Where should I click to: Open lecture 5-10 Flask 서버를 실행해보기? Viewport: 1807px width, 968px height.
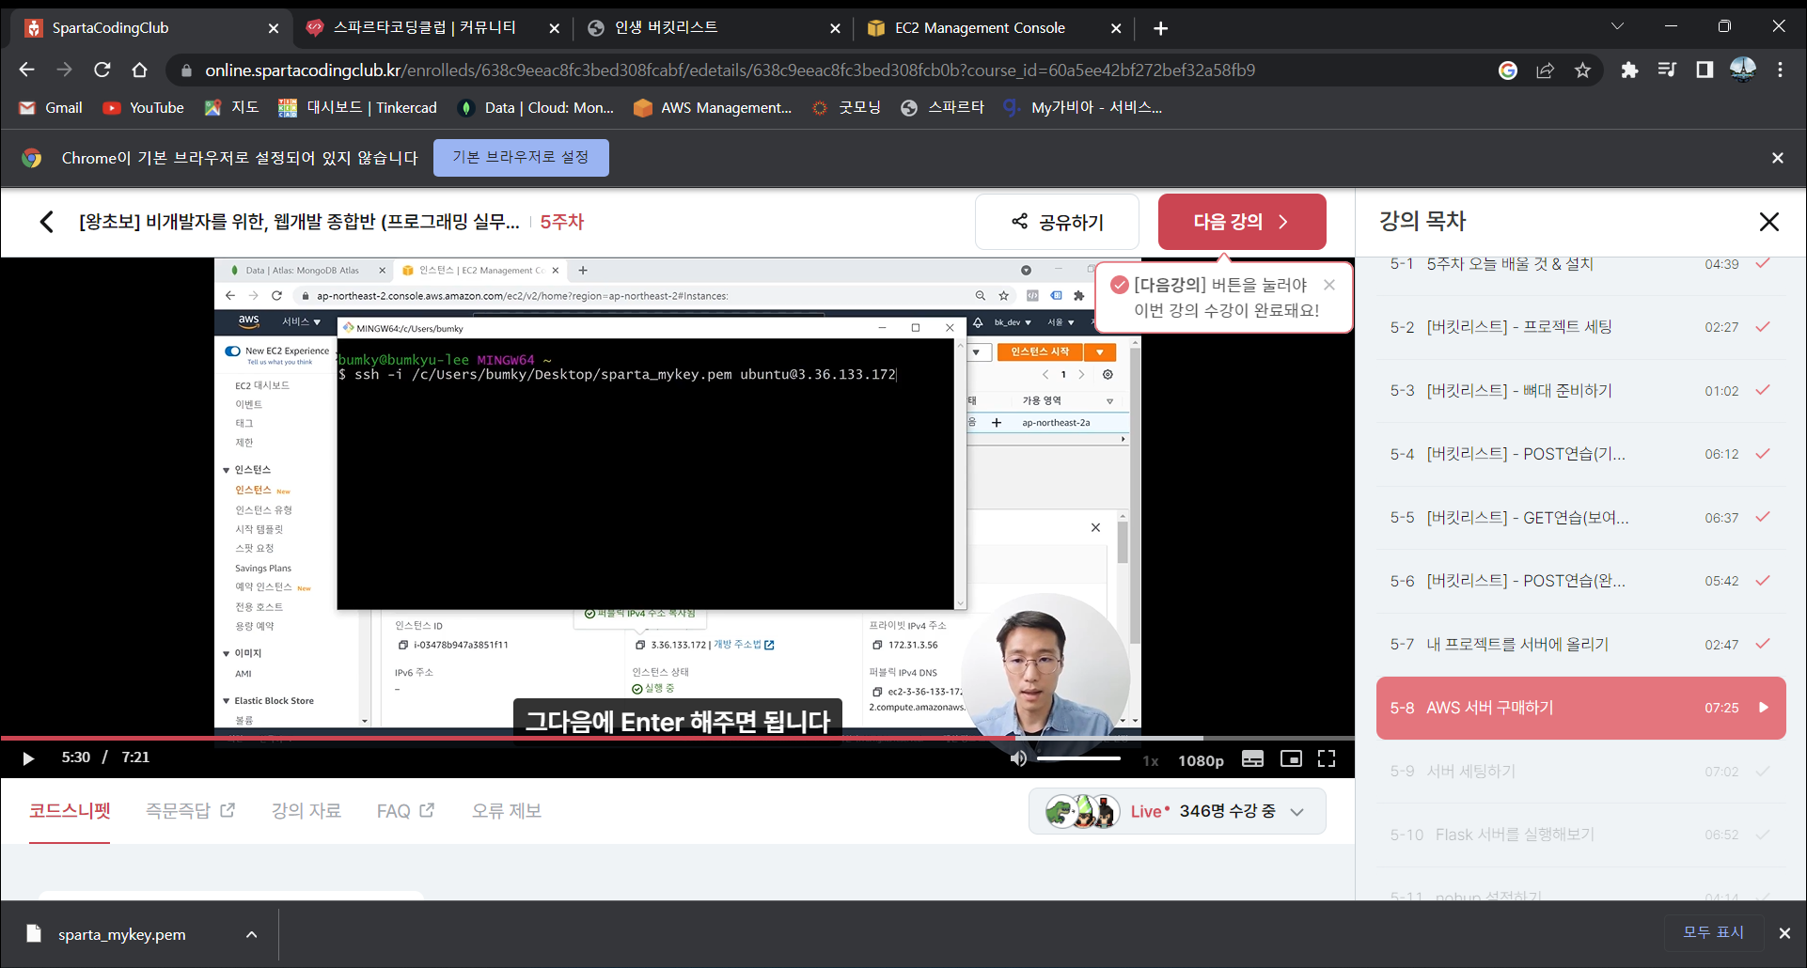pos(1579,835)
